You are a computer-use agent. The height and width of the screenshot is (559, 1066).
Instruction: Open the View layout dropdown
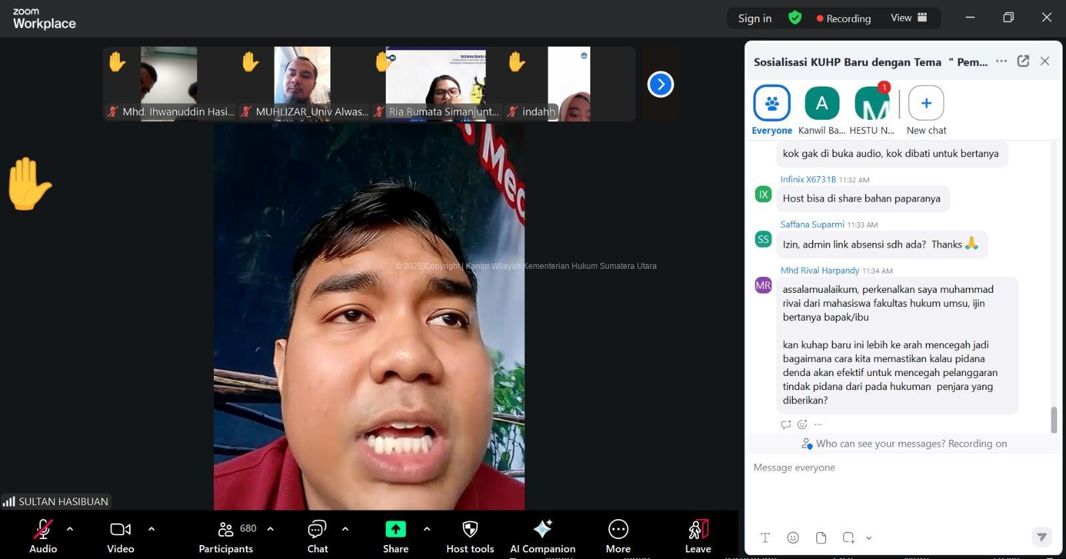[x=909, y=18]
